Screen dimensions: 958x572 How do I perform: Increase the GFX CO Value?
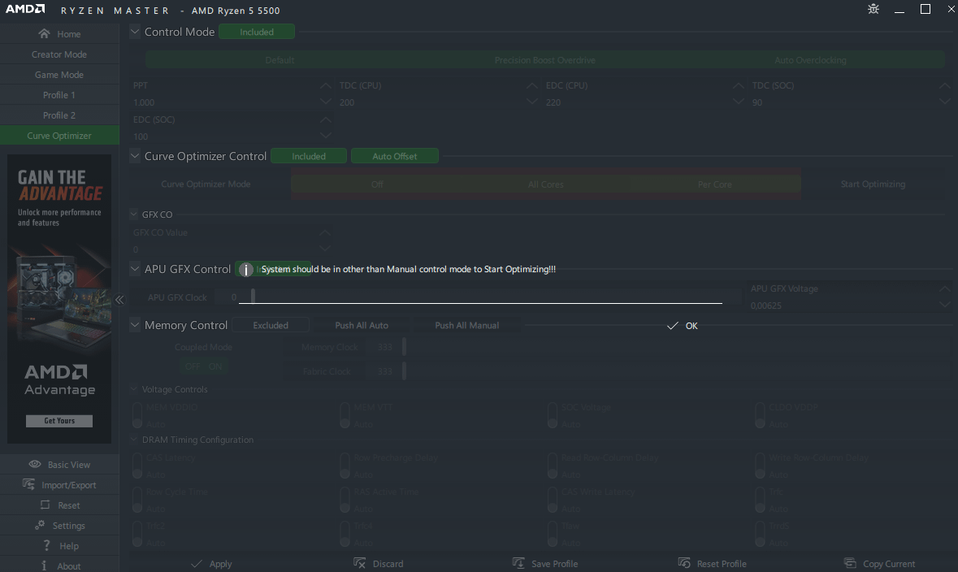pyautogui.click(x=325, y=233)
